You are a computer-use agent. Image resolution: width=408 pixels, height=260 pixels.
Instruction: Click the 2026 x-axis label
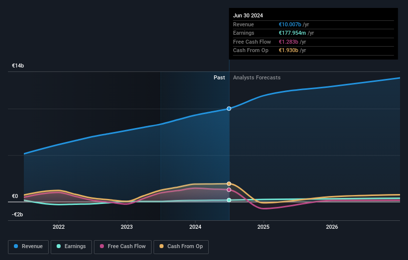coord(332,227)
